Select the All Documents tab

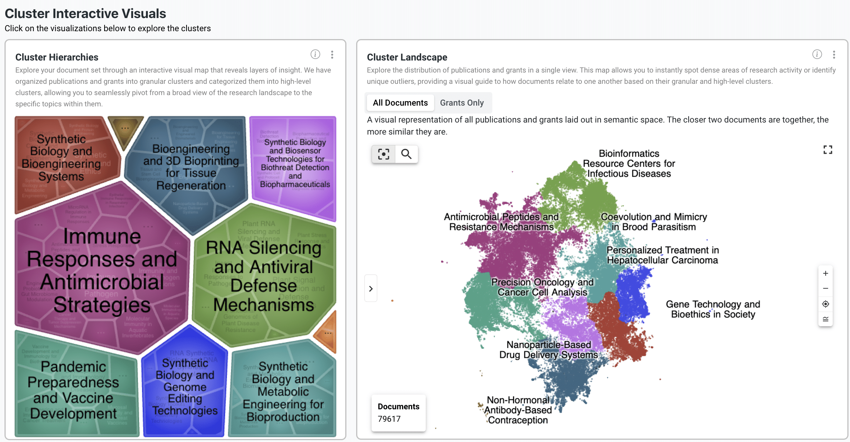tap(400, 103)
